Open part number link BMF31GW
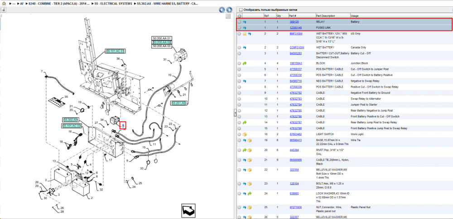The width and height of the screenshot is (453, 219). (x=296, y=34)
